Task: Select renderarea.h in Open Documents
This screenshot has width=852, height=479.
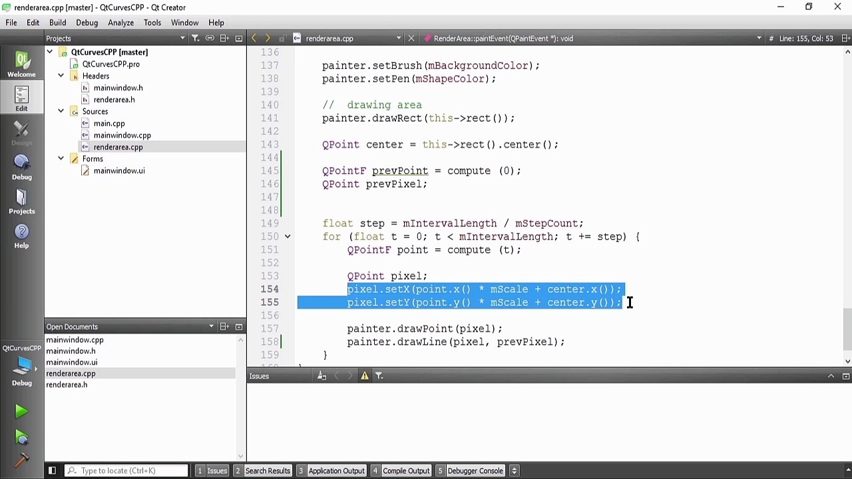Action: coord(67,385)
